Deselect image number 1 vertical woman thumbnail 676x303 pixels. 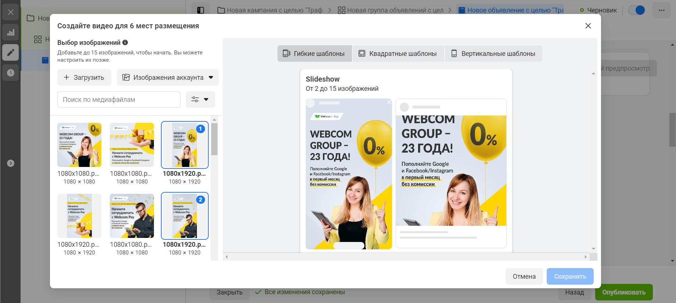[185, 145]
